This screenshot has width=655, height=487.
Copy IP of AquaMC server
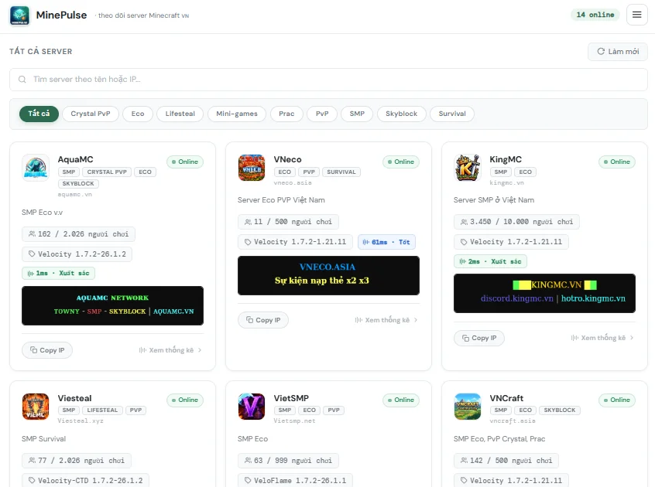[x=47, y=350]
